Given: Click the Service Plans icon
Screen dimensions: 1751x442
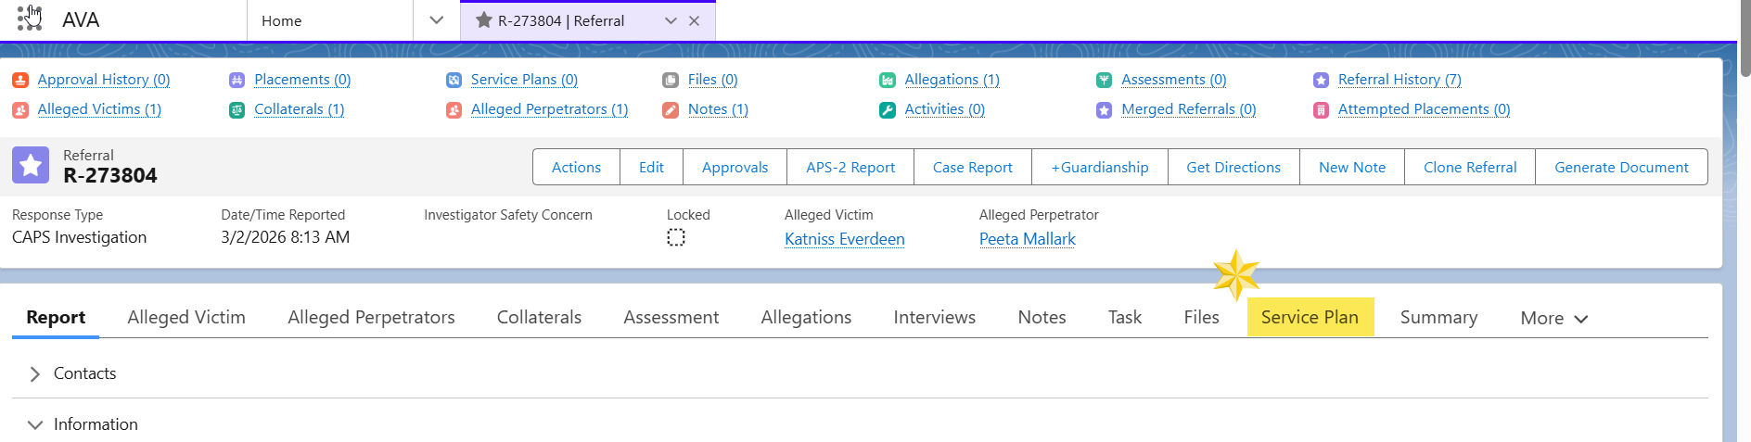Looking at the screenshot, I should click(454, 81).
